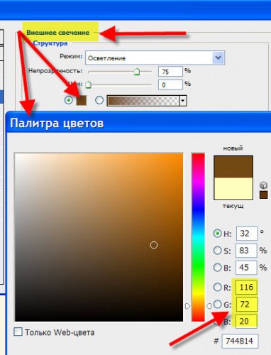The image size is (271, 355).
Task: Click the small web-safe brown swatch
Action: 263,195
